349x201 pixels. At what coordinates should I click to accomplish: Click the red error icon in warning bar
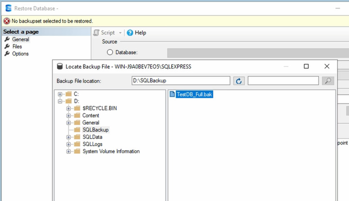click(7, 21)
